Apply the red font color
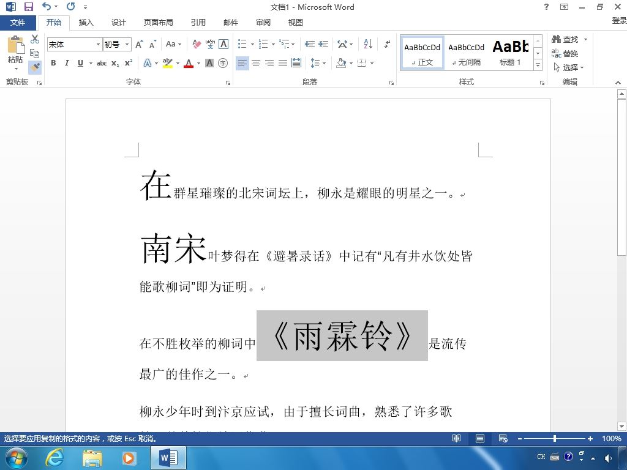Image resolution: width=627 pixels, height=470 pixels. pyautogui.click(x=189, y=63)
